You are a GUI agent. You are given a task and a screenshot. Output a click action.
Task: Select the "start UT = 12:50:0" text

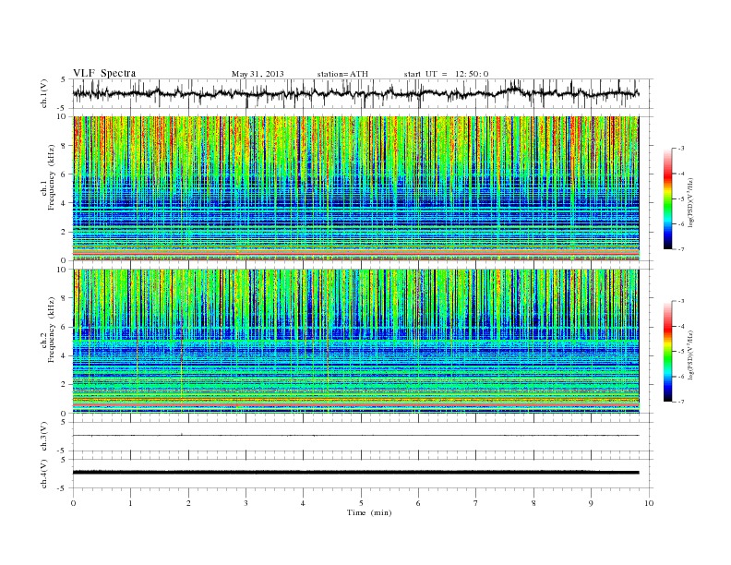[x=446, y=74]
